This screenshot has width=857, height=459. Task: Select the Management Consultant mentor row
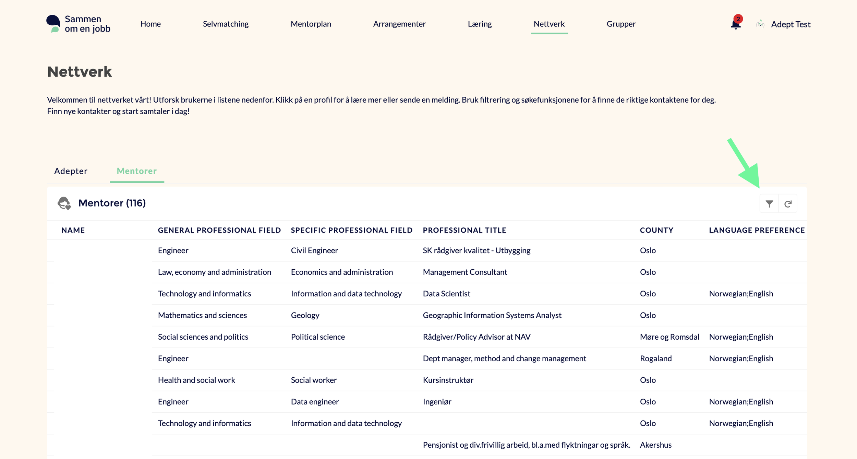(x=464, y=272)
